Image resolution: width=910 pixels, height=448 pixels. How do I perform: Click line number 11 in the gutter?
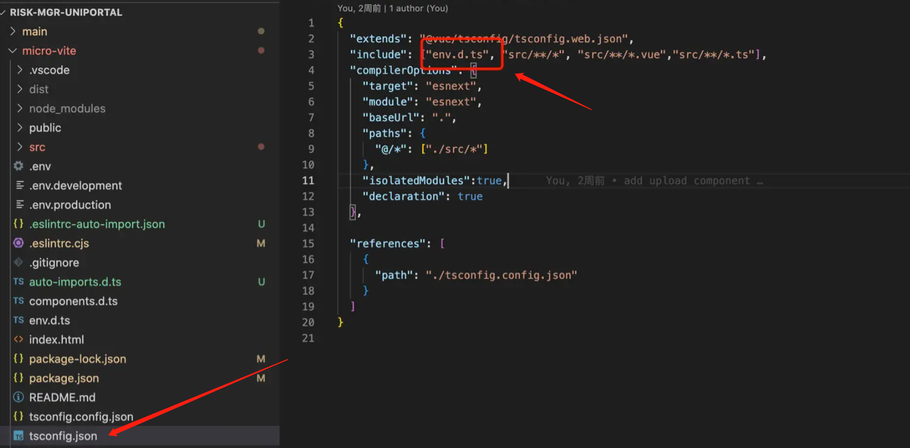pos(308,181)
